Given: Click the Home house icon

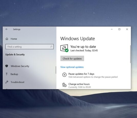Looking at the screenshot, I should pyautogui.click(x=7, y=39).
